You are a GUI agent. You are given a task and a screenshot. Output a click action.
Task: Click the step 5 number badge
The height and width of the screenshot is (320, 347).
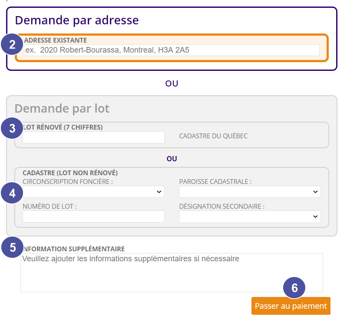pos(13,247)
